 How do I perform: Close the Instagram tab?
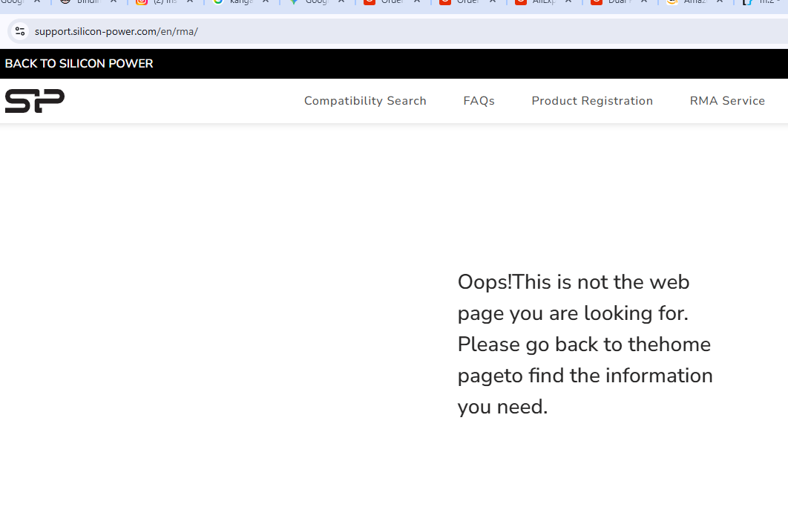point(190,2)
